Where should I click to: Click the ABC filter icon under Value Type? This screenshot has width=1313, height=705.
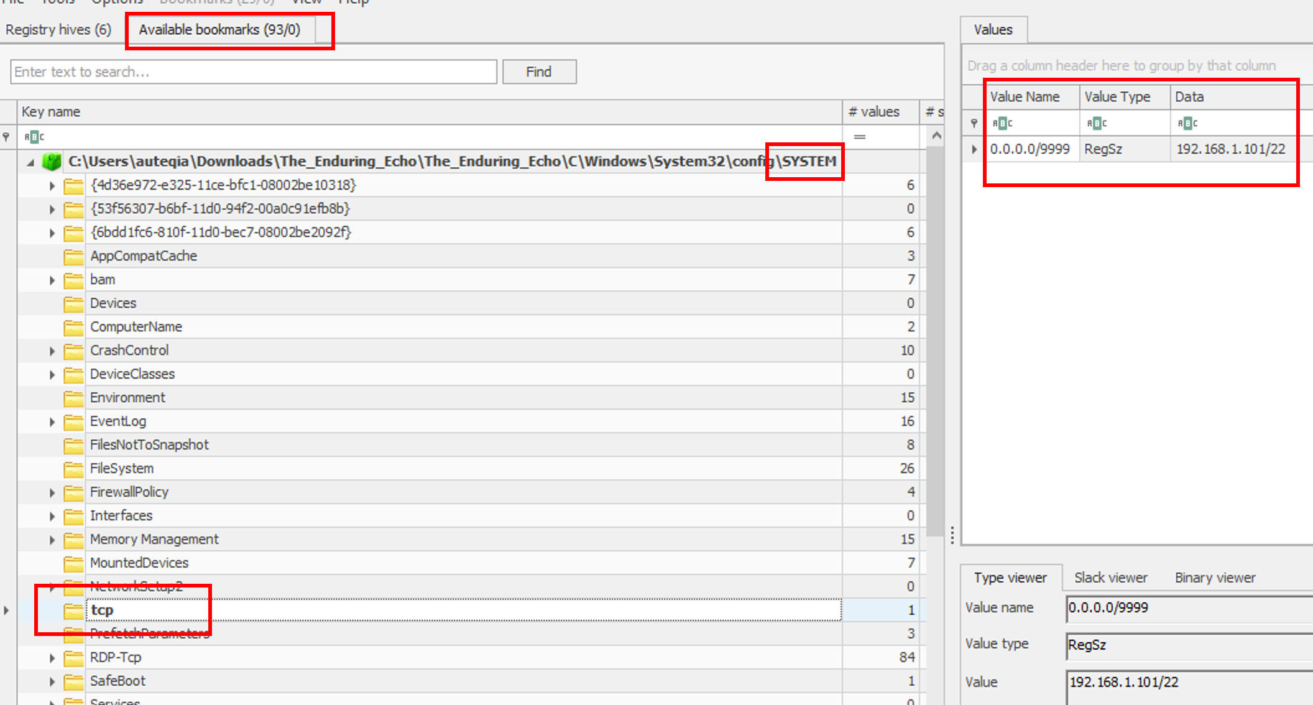(x=1097, y=123)
